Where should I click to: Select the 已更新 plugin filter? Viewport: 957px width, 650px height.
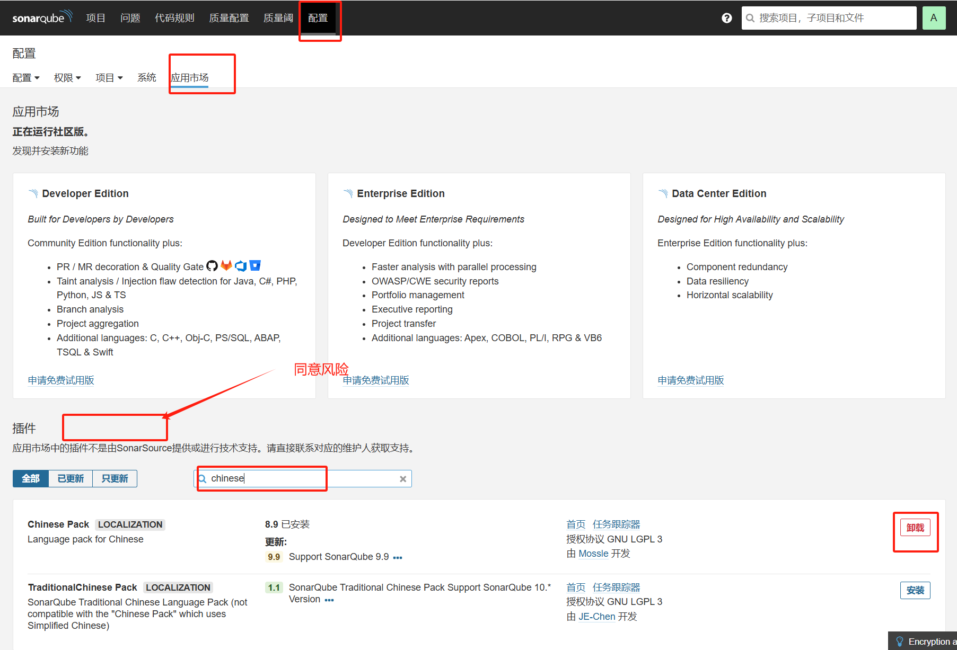click(71, 478)
